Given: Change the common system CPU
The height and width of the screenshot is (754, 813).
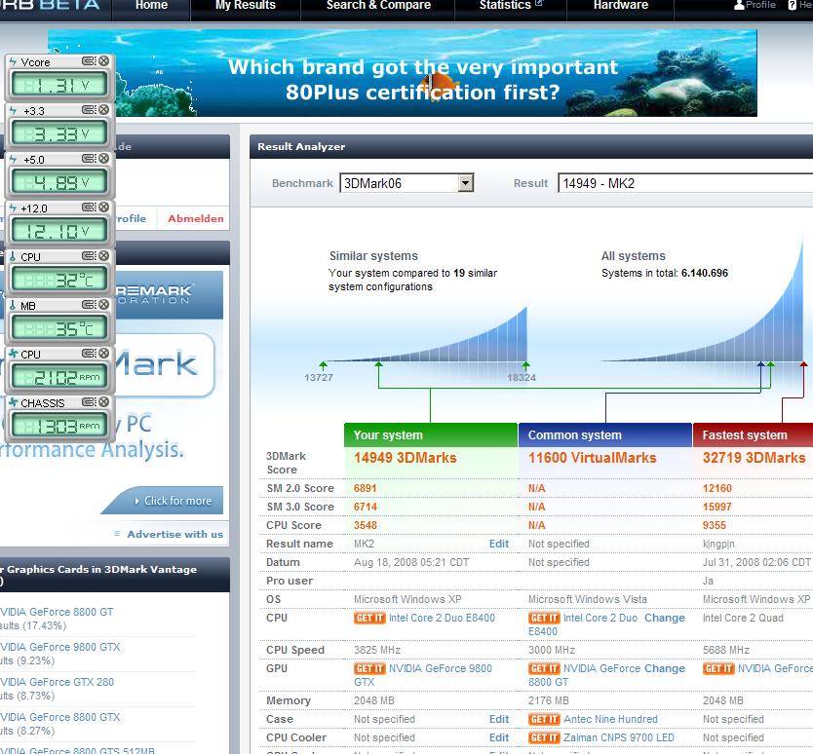Looking at the screenshot, I should point(665,618).
